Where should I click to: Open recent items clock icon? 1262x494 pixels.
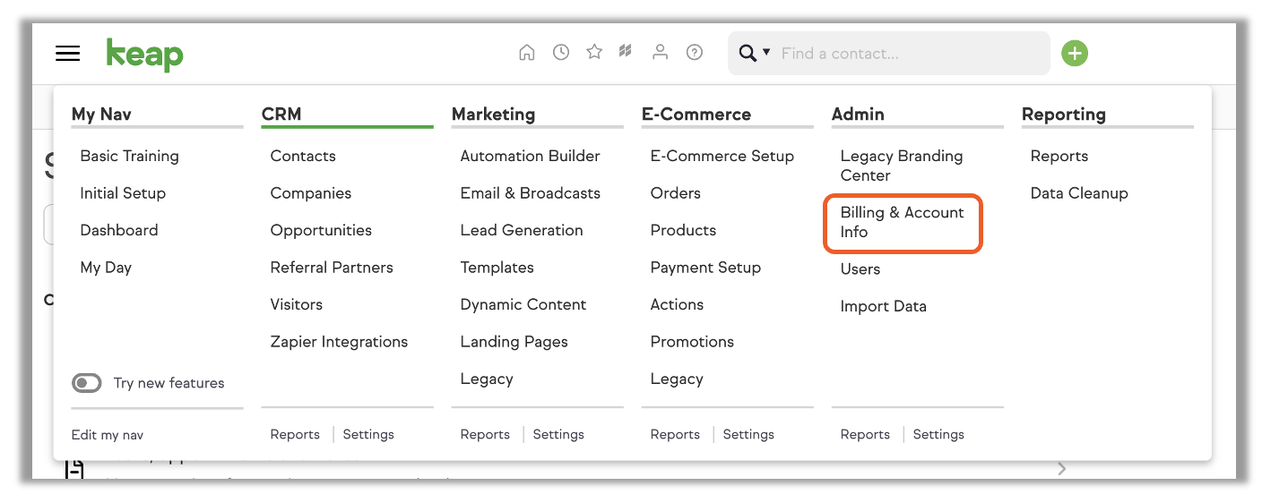561,53
